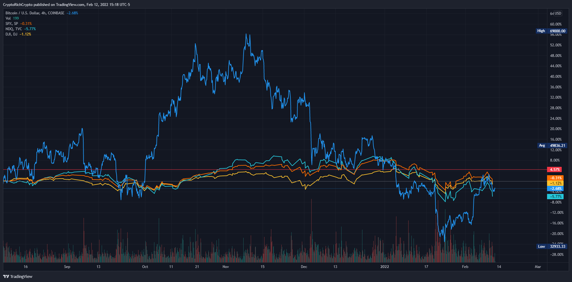572x282 pixels.
Task: Click the TradingView logo icon
Action: click(x=6, y=276)
